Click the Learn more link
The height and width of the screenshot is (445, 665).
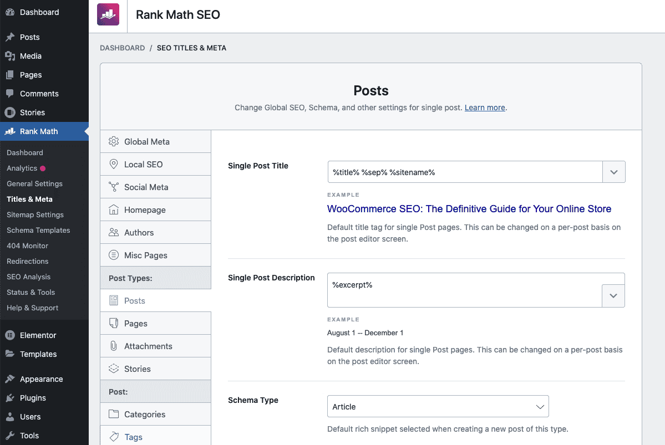click(484, 108)
